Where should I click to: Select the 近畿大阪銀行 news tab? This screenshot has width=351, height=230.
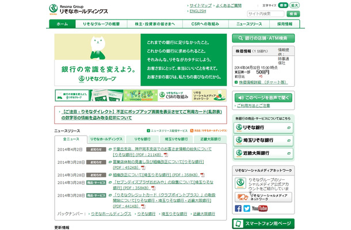click(210, 139)
